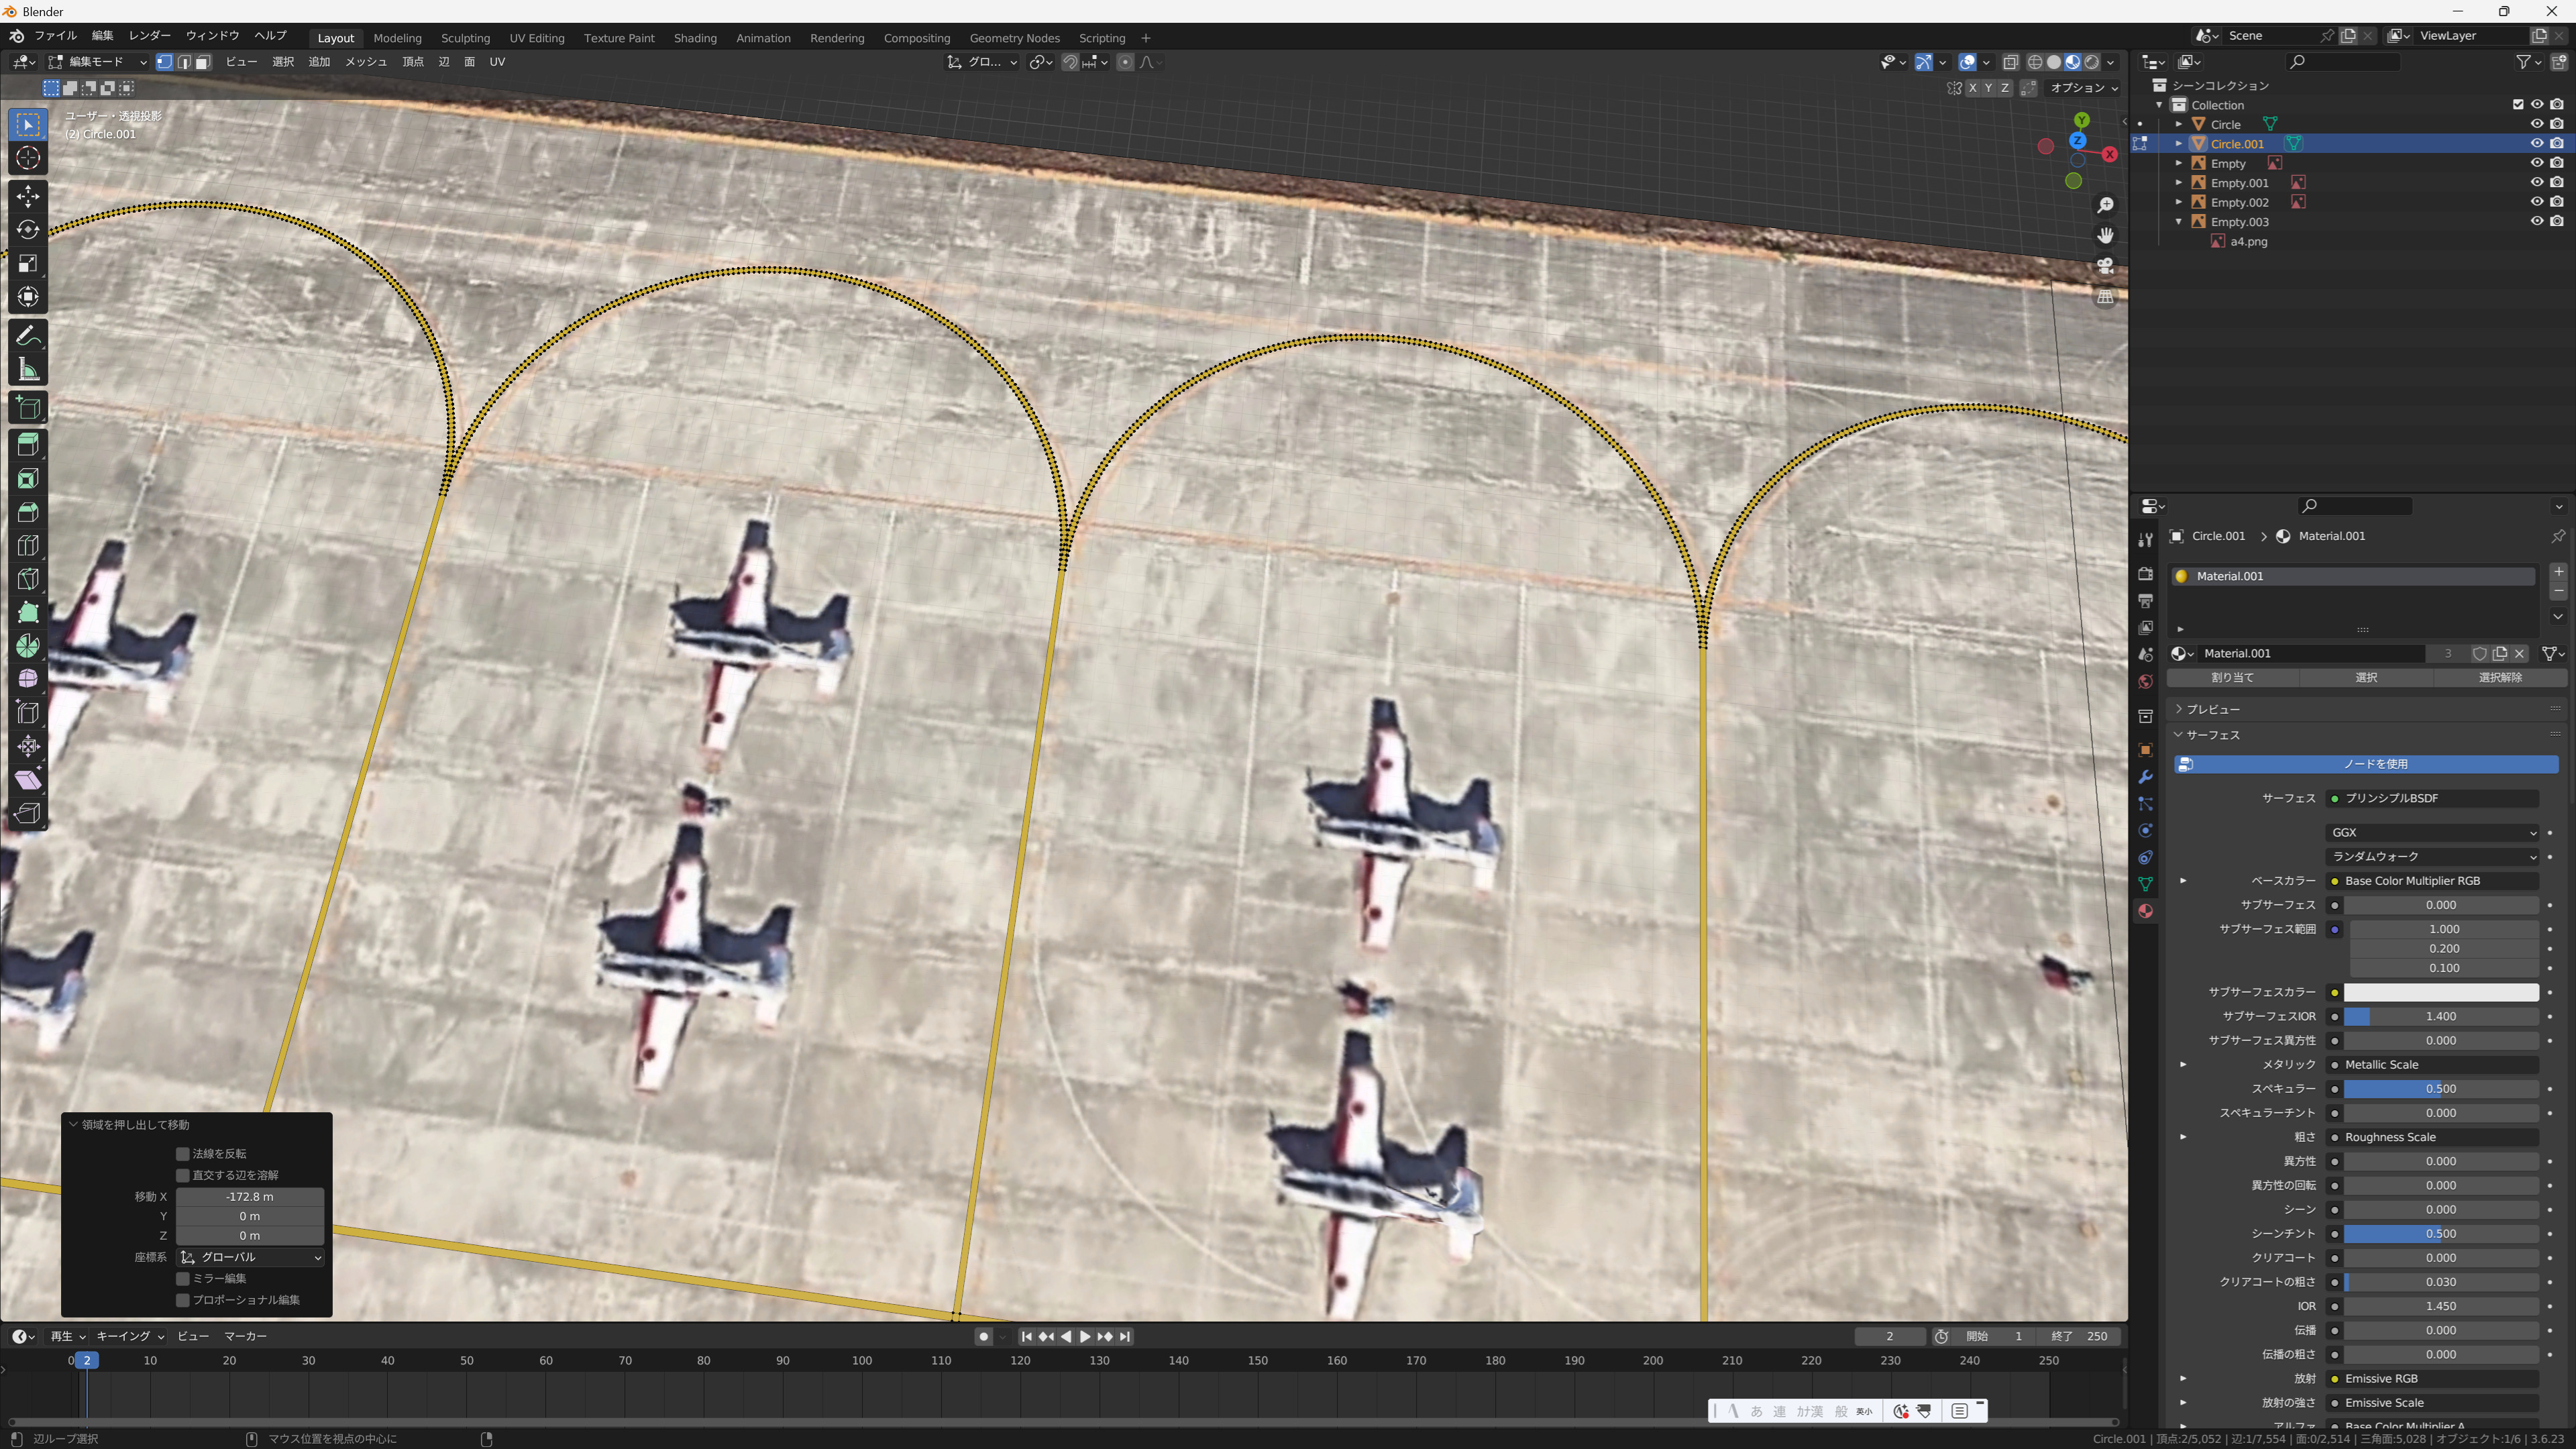Click the timeline play button
This screenshot has height=1449, width=2576.
click(x=1085, y=1337)
